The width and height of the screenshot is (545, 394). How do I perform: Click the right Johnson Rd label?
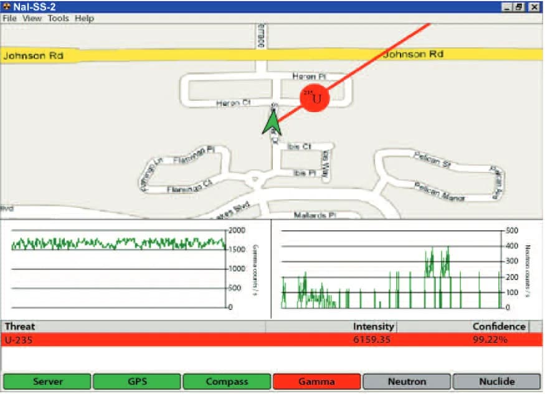[x=413, y=54]
